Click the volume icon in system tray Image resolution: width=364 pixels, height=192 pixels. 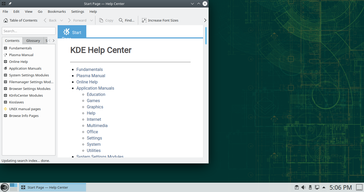click(x=303, y=187)
